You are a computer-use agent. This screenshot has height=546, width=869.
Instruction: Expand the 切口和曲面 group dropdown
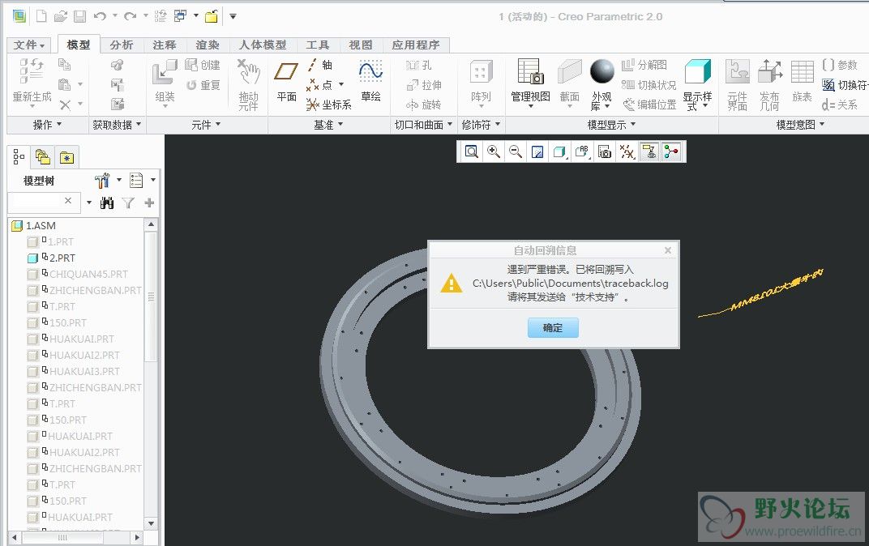[423, 125]
